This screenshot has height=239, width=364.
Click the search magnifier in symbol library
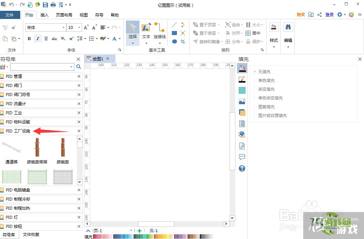click(79, 67)
